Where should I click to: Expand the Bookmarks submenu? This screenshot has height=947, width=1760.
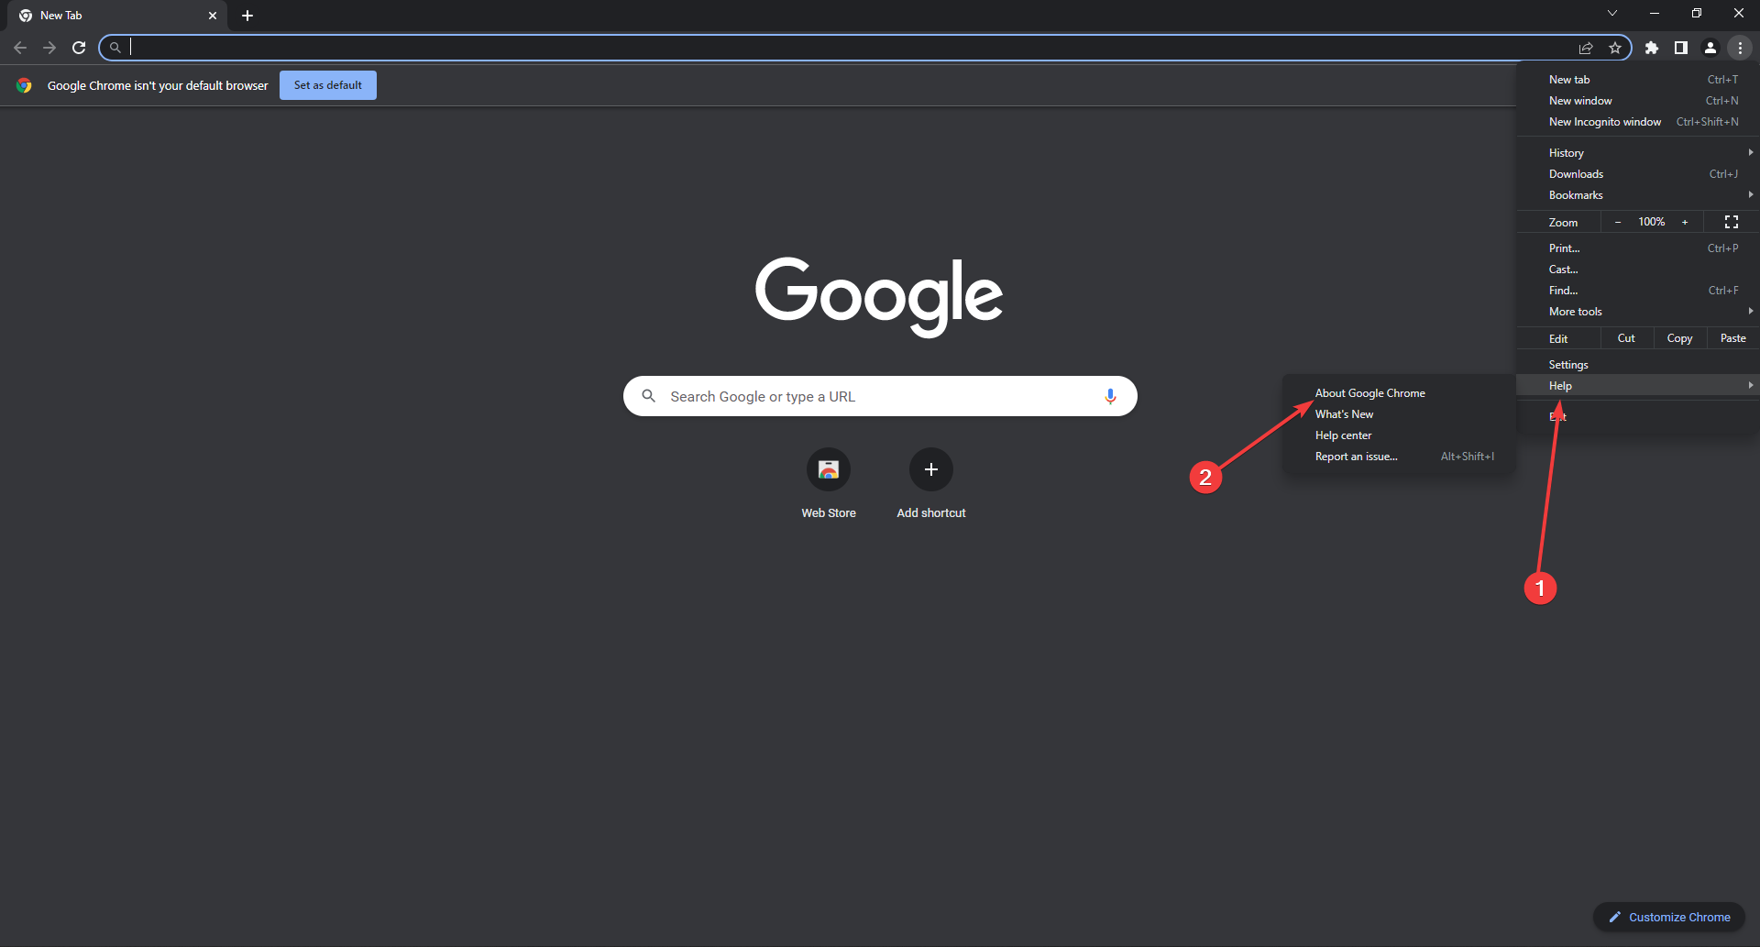pos(1637,195)
